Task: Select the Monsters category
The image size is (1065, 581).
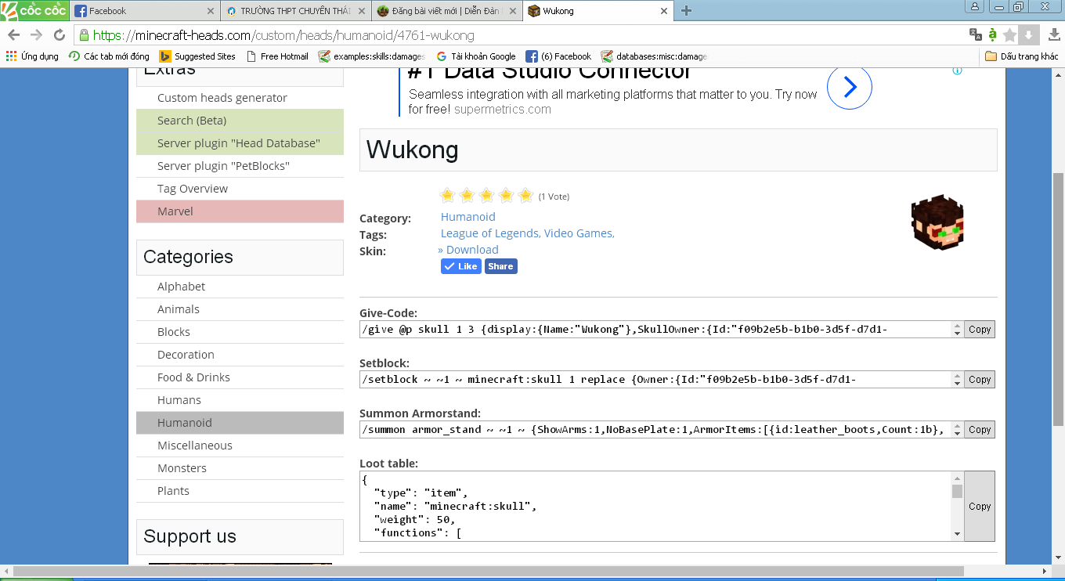Action: tap(182, 468)
